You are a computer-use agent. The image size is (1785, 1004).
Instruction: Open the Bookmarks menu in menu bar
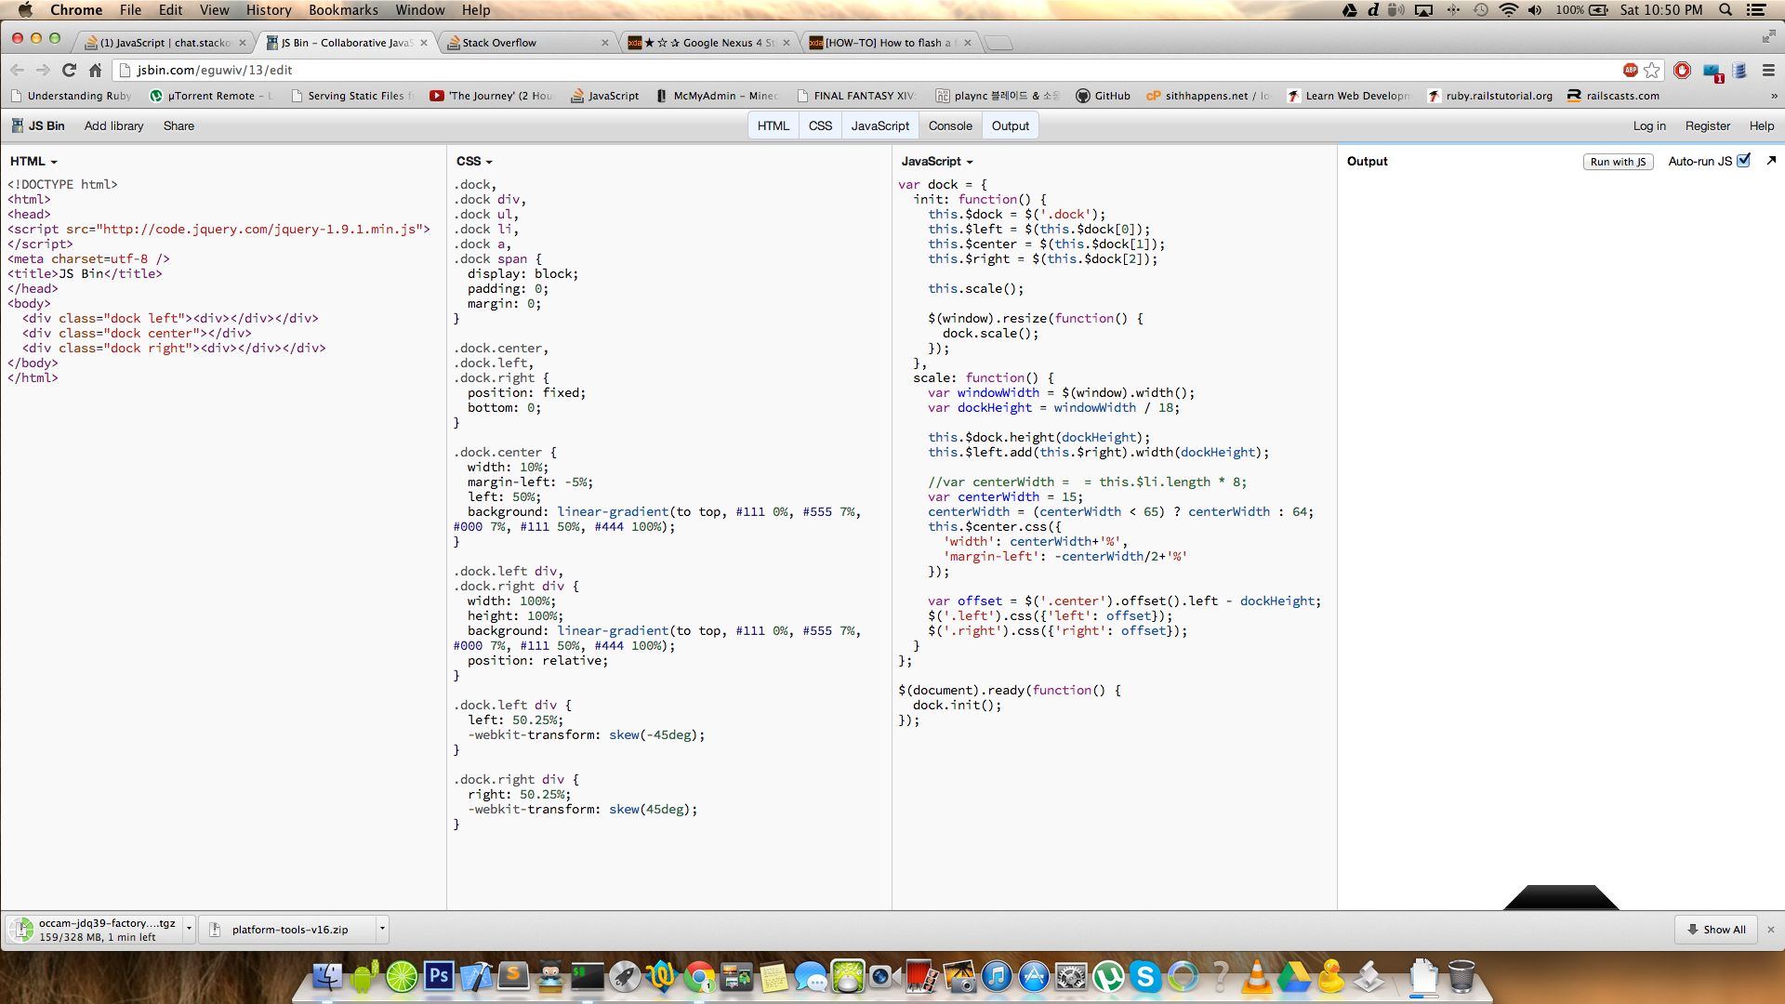(343, 10)
